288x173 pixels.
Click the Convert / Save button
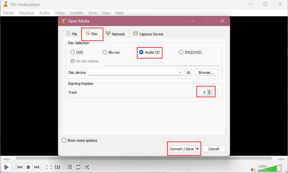[182, 149]
